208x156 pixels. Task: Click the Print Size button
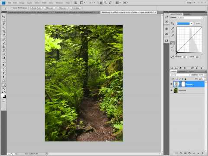pos(75,8)
